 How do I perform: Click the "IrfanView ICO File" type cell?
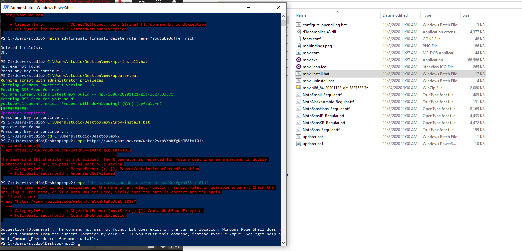438,67
